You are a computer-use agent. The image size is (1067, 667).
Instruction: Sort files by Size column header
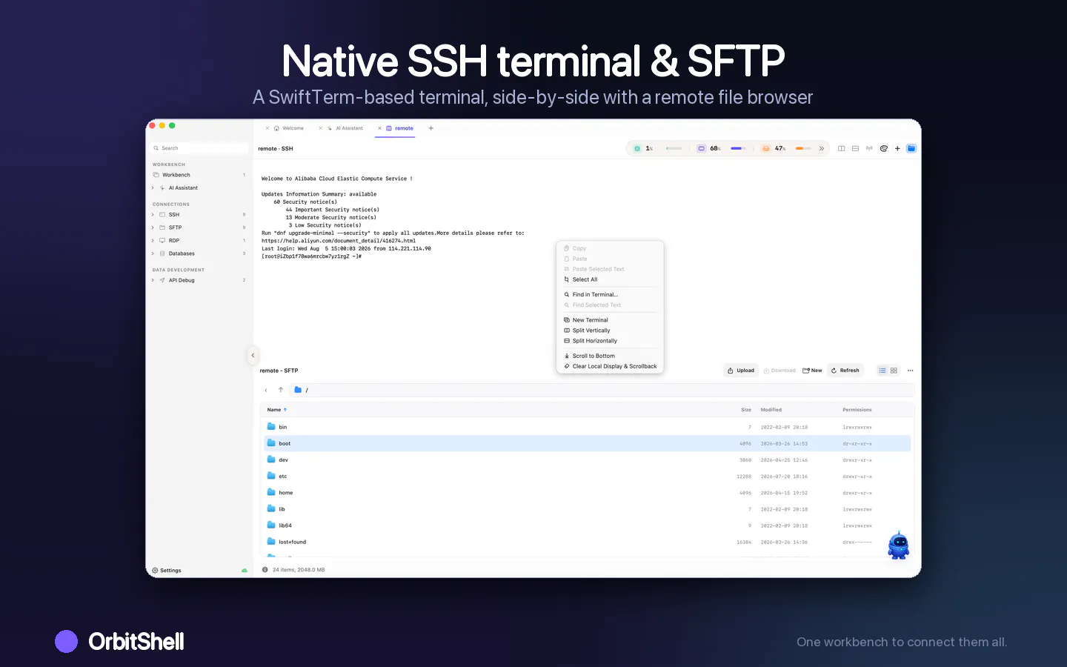pos(746,410)
